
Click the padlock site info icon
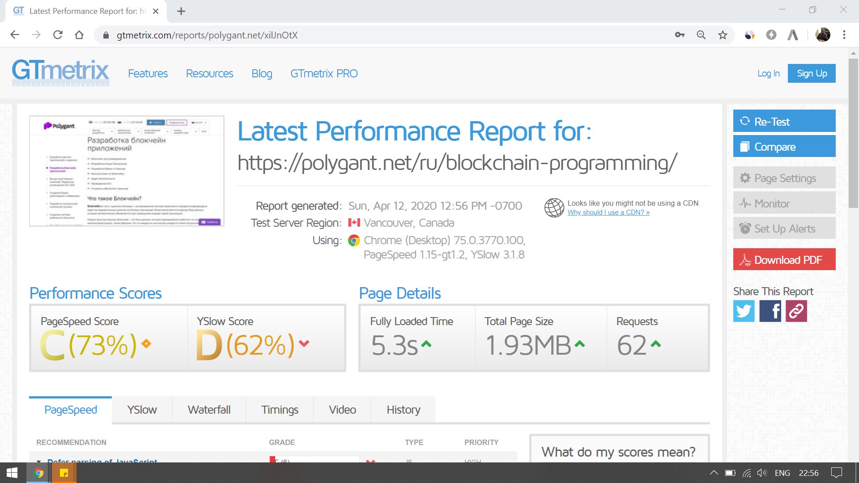[106, 35]
